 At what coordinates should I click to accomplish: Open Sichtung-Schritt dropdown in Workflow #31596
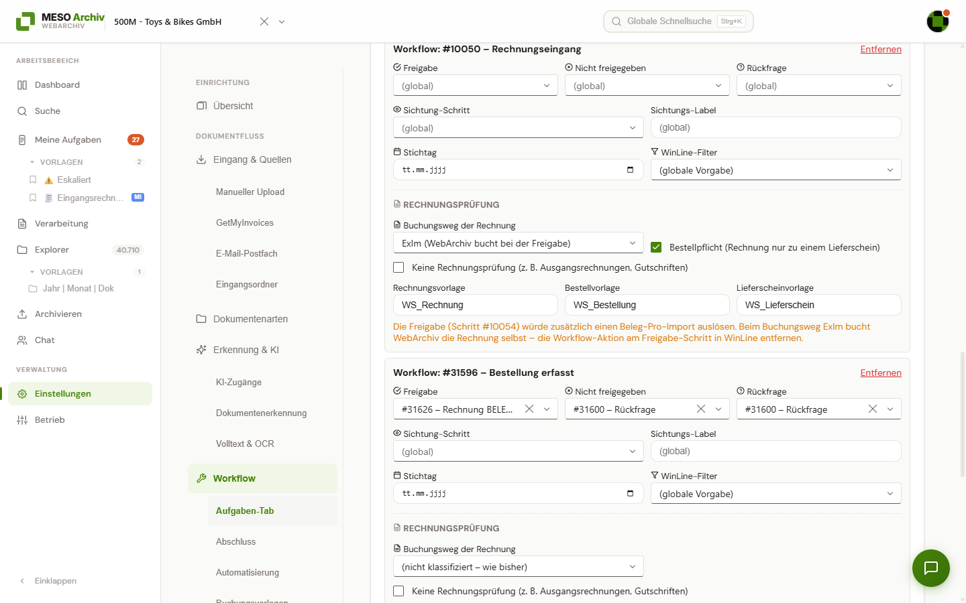519,452
